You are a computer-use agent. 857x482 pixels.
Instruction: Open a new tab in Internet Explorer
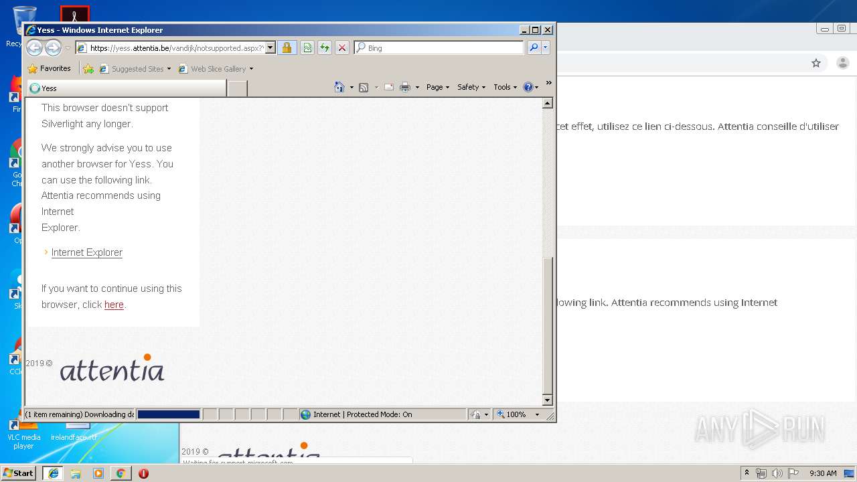pyautogui.click(x=237, y=88)
